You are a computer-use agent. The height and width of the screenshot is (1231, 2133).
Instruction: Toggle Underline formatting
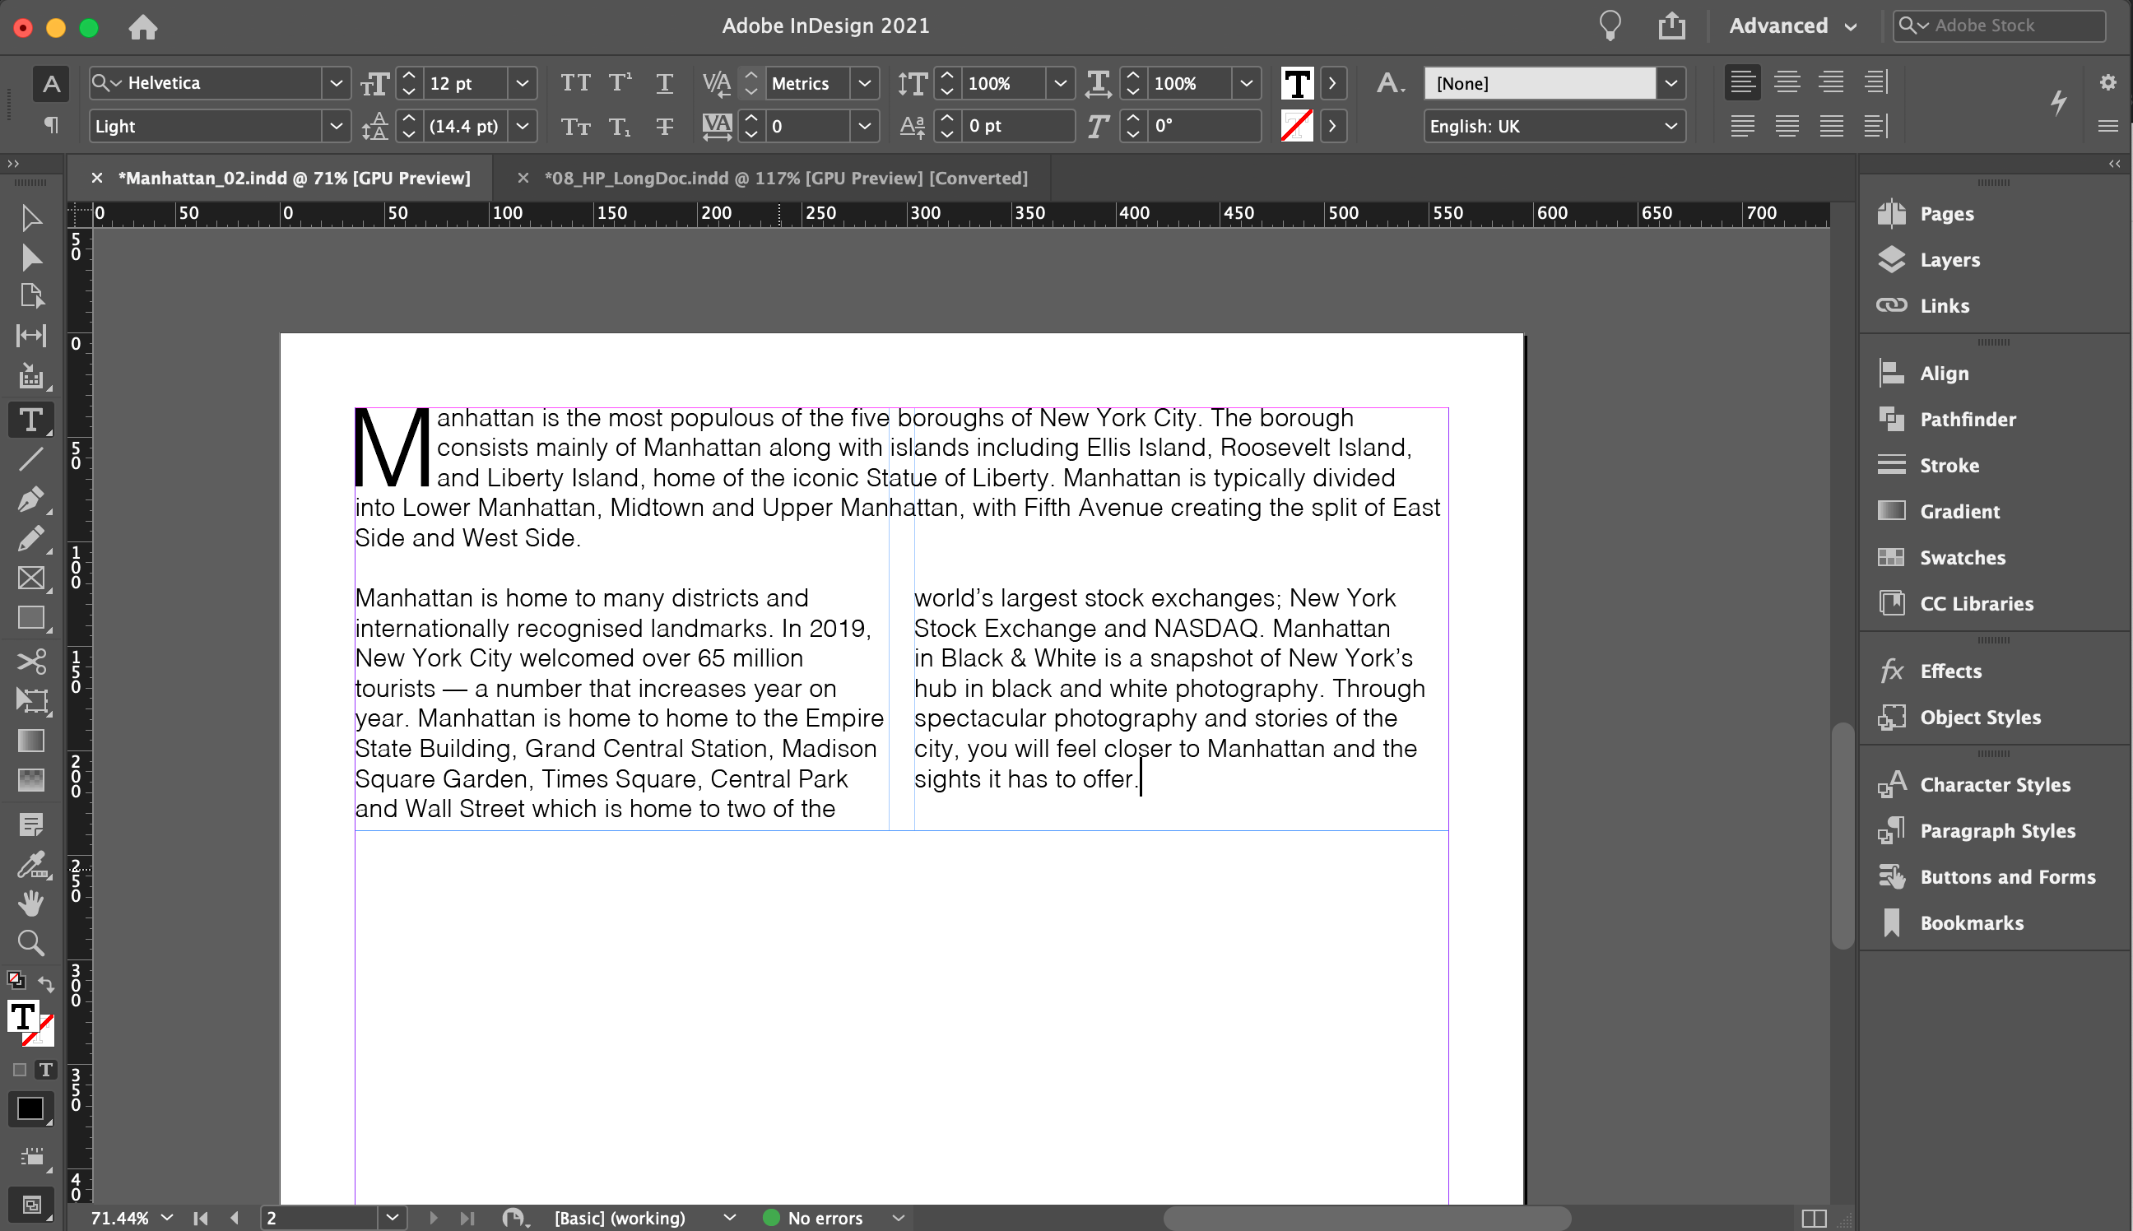(x=664, y=83)
